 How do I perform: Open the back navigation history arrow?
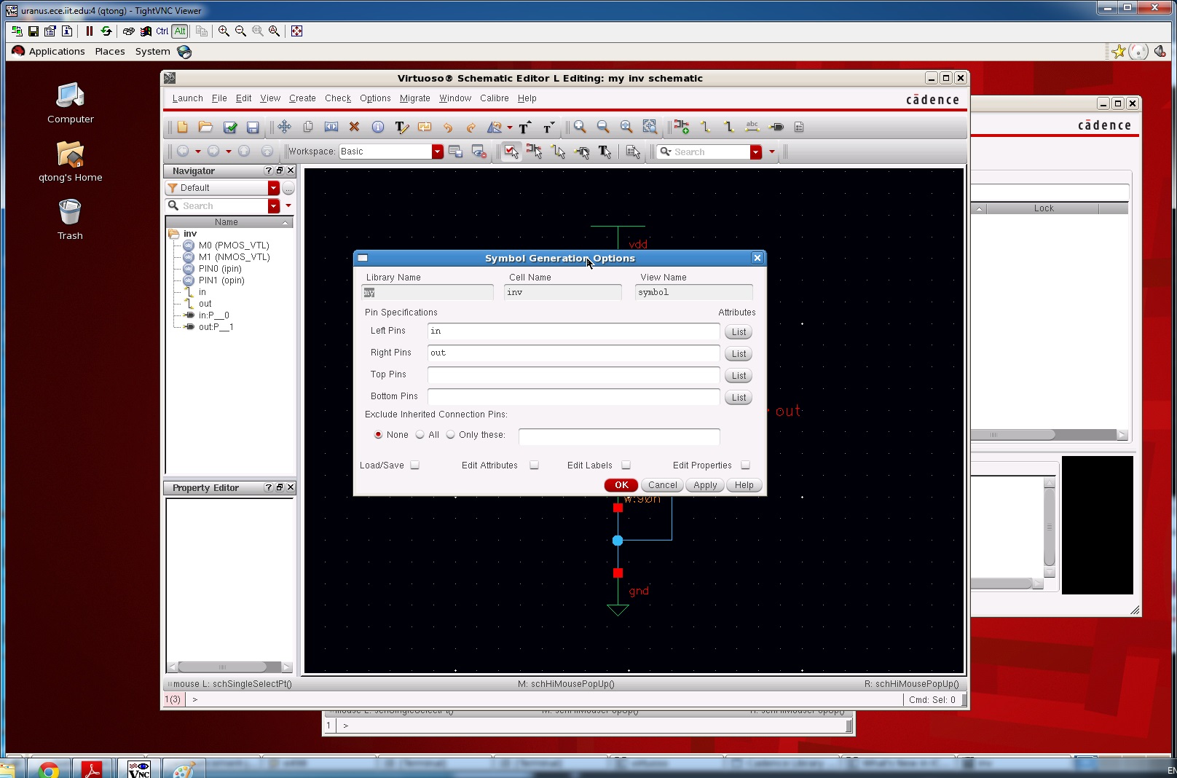(x=197, y=152)
